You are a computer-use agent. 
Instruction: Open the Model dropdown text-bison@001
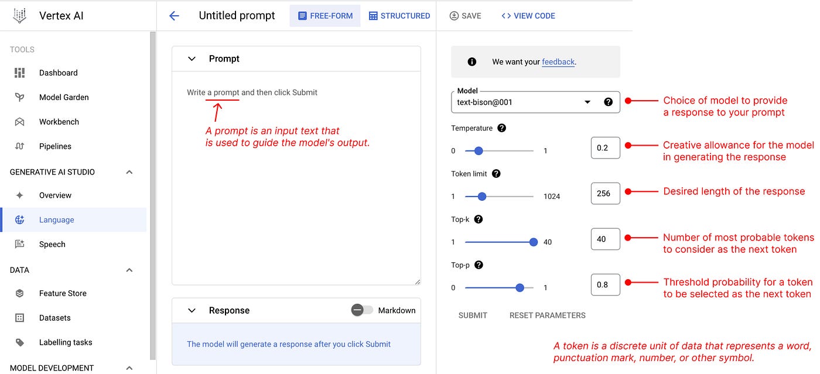[587, 102]
